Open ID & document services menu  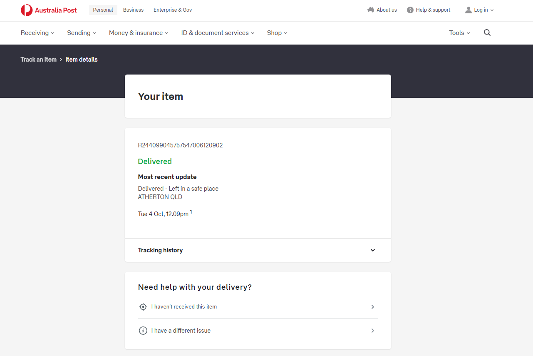pos(218,33)
